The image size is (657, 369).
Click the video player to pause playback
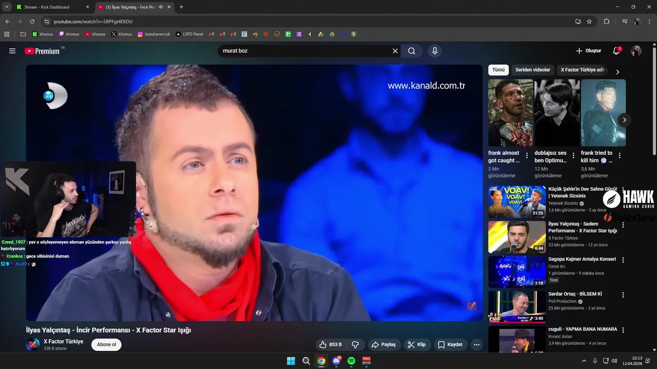tap(255, 193)
